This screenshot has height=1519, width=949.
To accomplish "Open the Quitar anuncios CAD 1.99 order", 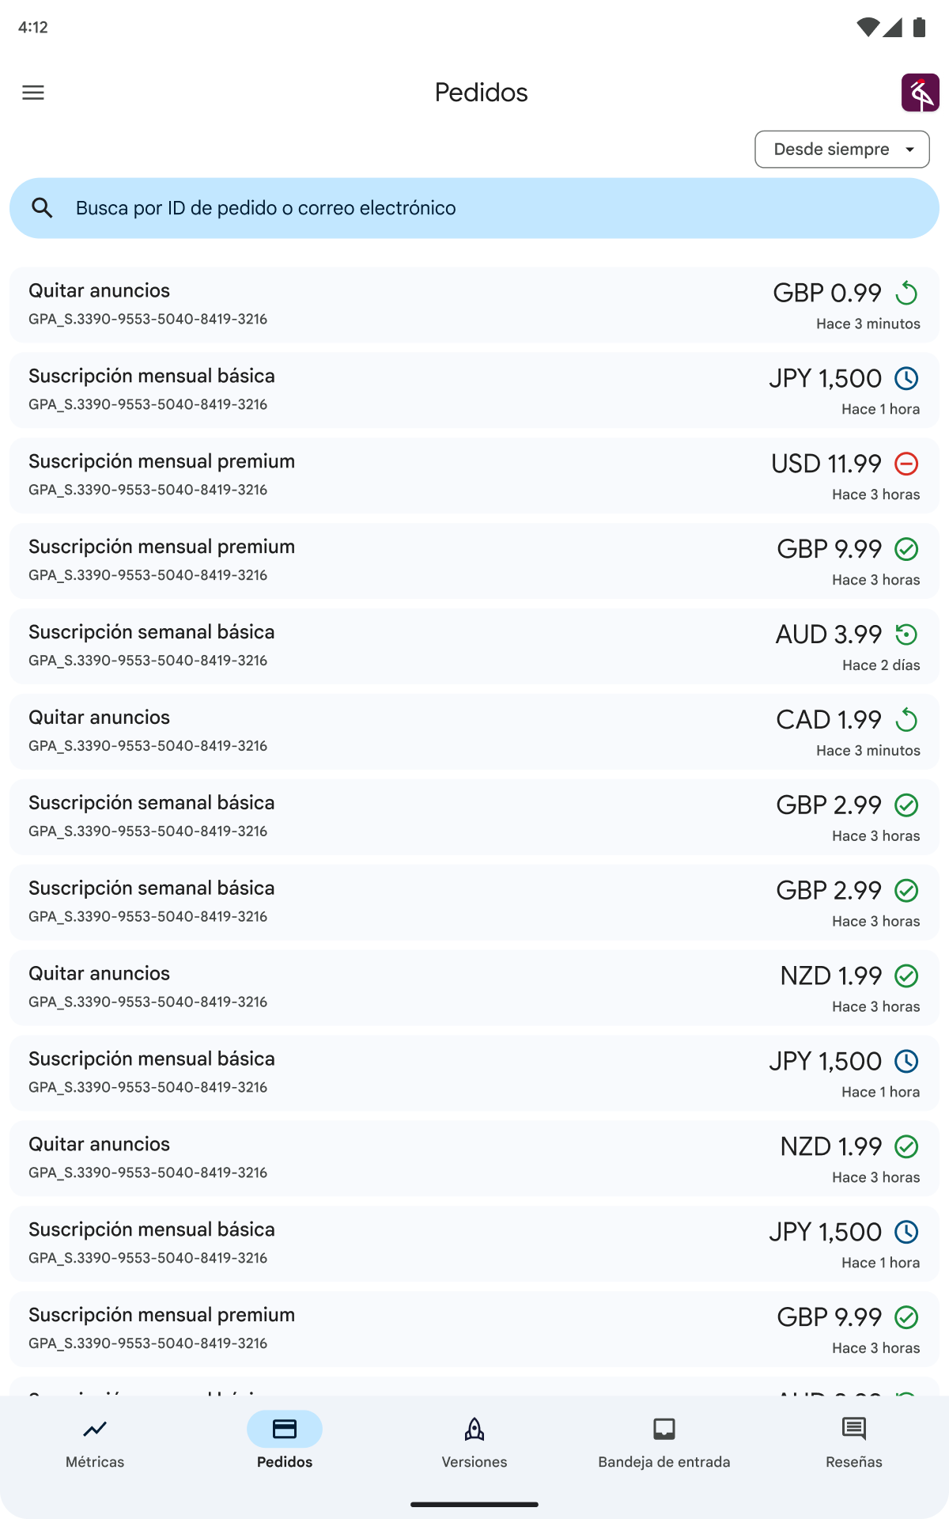I will tap(475, 733).
